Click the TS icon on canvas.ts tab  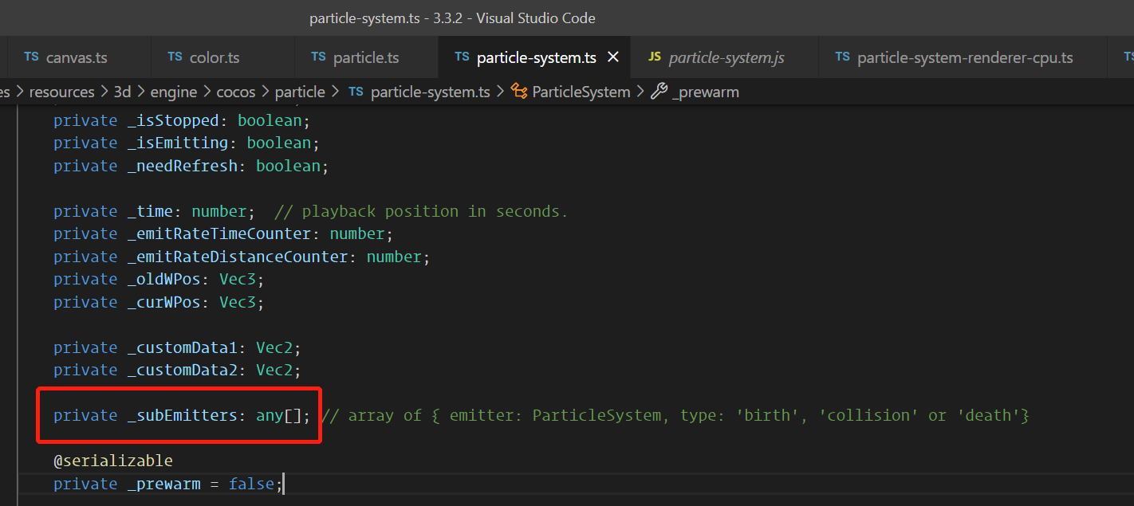31,57
